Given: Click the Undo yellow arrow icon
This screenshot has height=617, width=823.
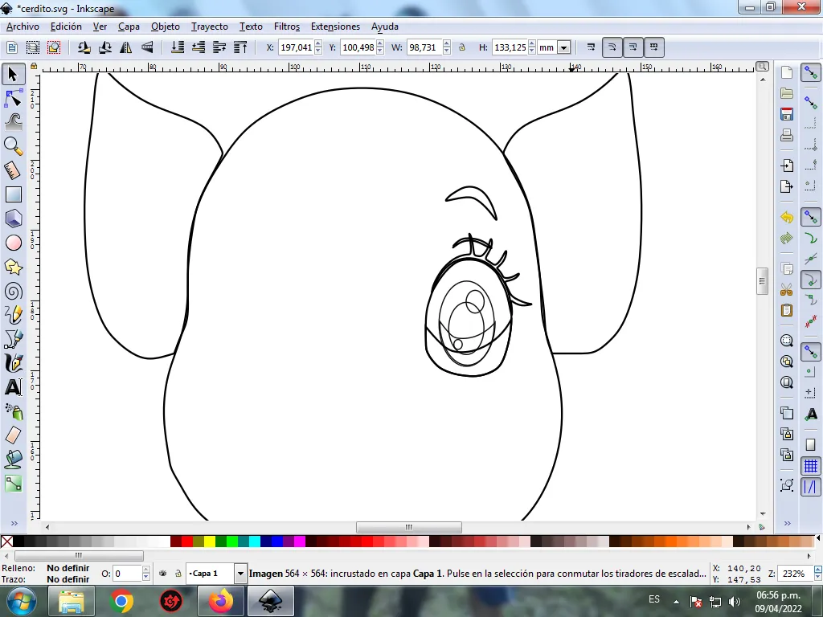Looking at the screenshot, I should [x=786, y=217].
